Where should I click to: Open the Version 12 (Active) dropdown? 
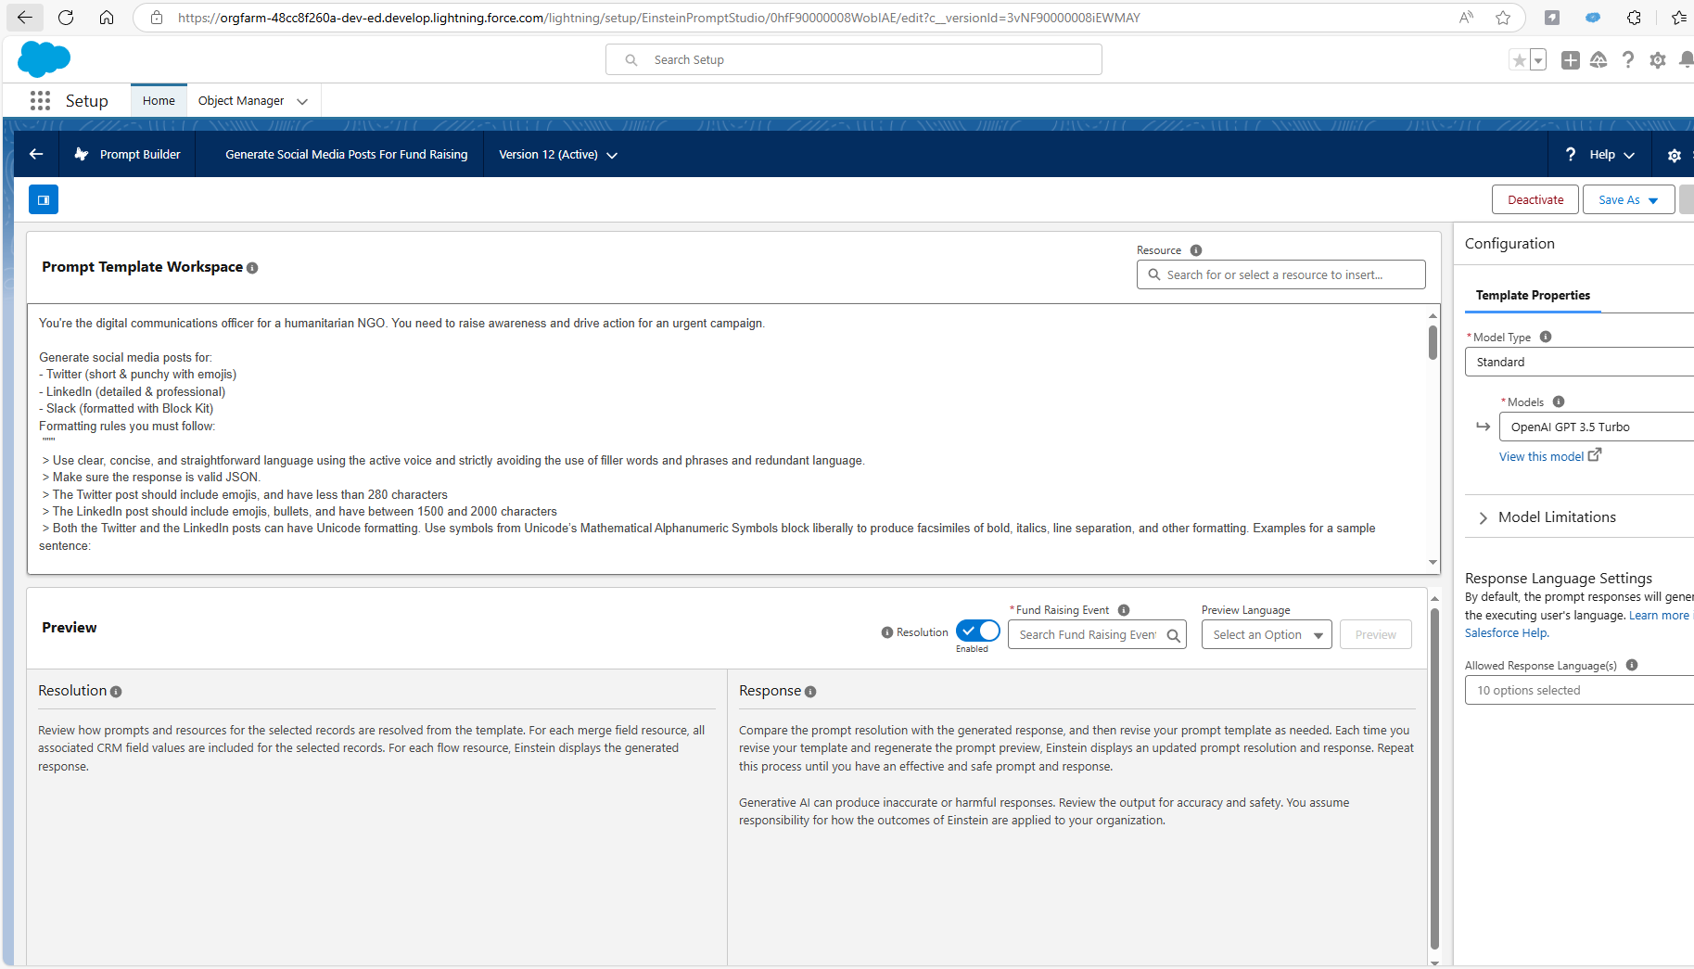[557, 155]
